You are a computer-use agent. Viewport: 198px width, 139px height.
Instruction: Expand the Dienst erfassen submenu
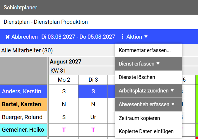(148, 64)
